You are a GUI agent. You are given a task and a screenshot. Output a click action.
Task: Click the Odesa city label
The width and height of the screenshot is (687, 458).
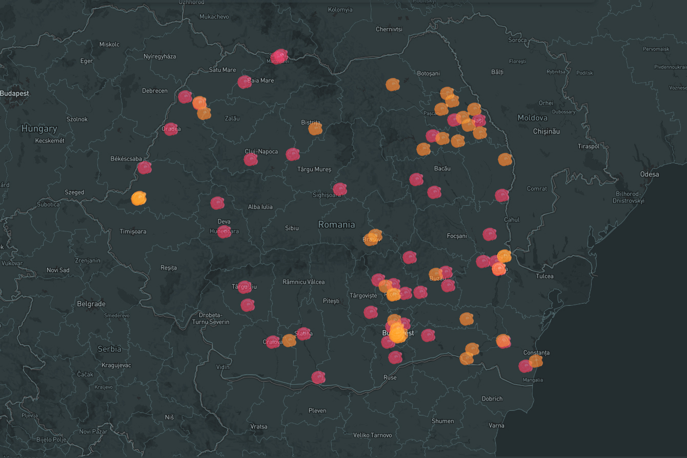coord(649,174)
